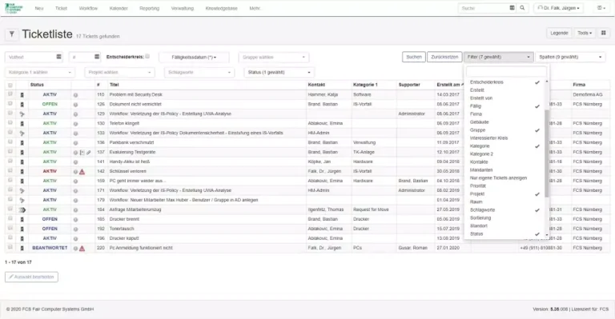Screen dimensions: 615x319
Task: Click the red warning icon on ticket 220
Action: click(82, 248)
